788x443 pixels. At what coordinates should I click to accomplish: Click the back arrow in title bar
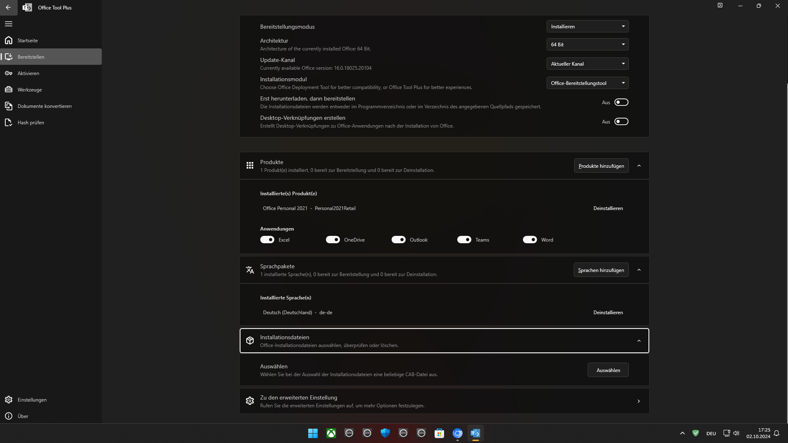pos(8,7)
